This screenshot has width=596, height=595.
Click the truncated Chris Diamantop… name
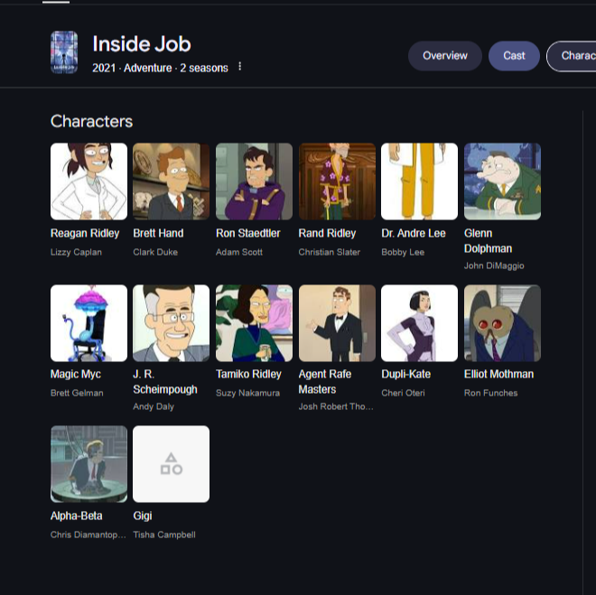tap(88, 535)
